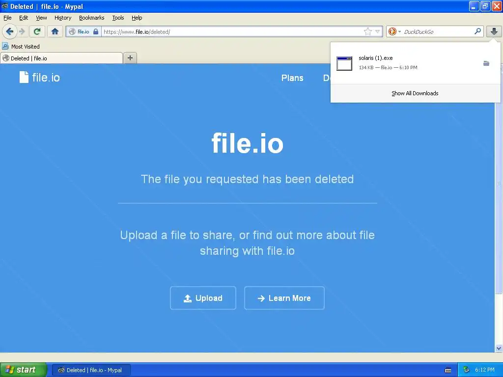
Task: Open the home page via the house icon
Action: coord(55,31)
